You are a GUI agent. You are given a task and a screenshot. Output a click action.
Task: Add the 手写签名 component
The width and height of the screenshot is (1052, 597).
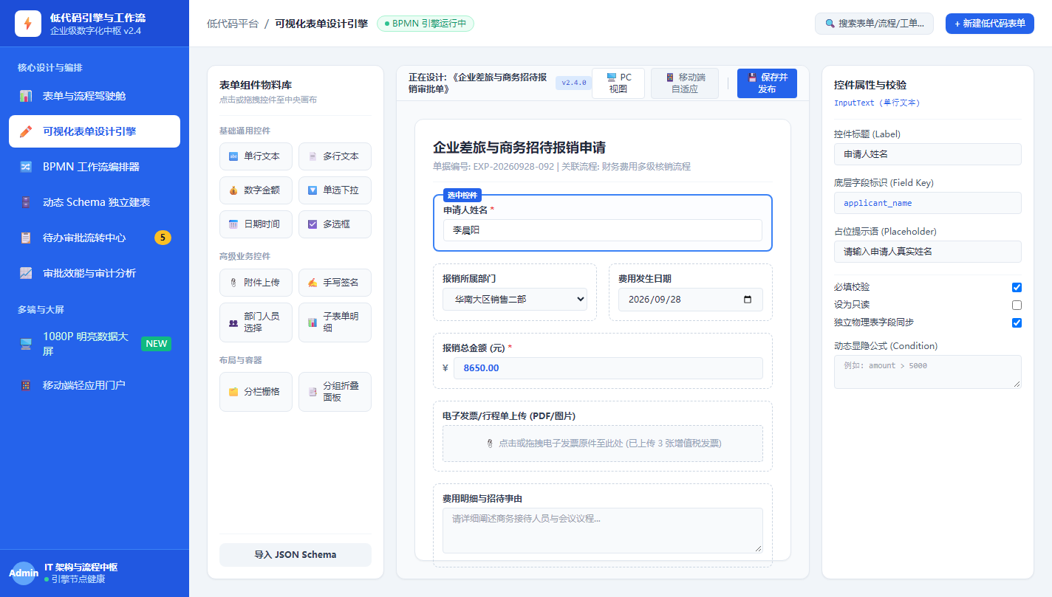point(335,283)
